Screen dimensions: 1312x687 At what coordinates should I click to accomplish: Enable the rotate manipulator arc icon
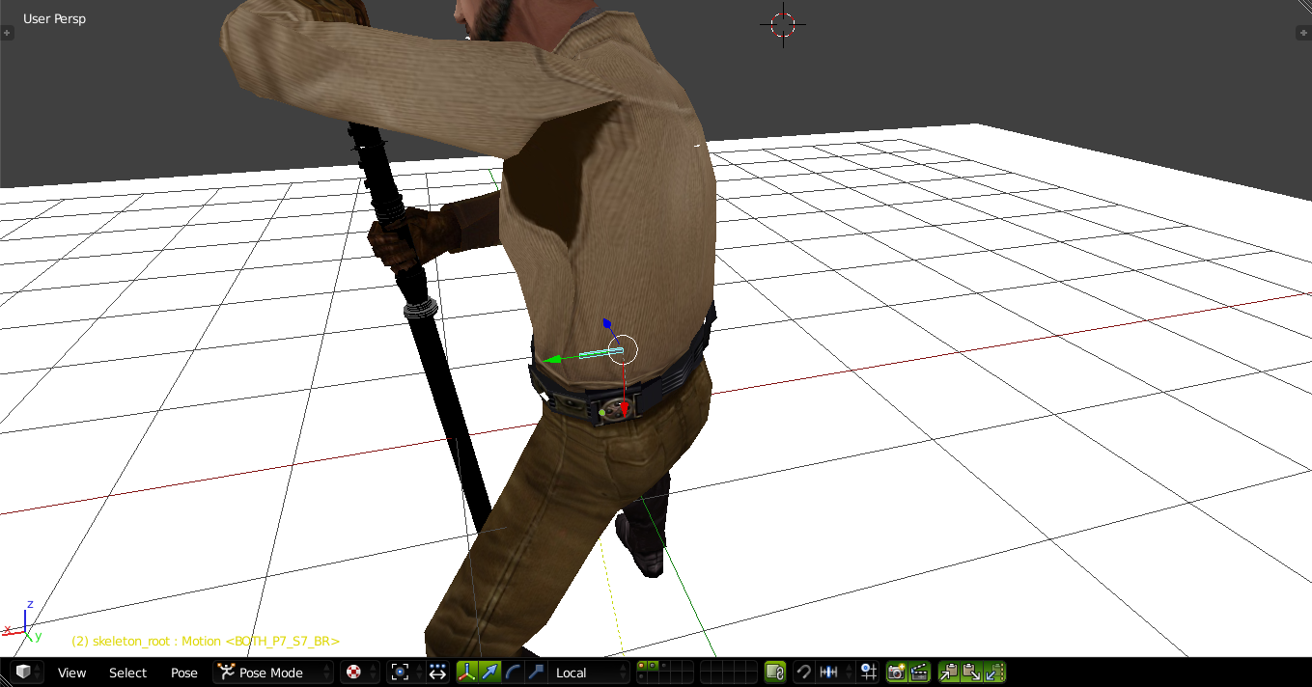[514, 673]
